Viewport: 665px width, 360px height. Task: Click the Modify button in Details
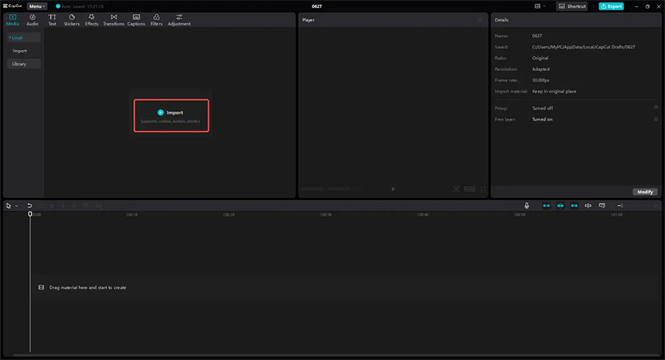tap(645, 192)
